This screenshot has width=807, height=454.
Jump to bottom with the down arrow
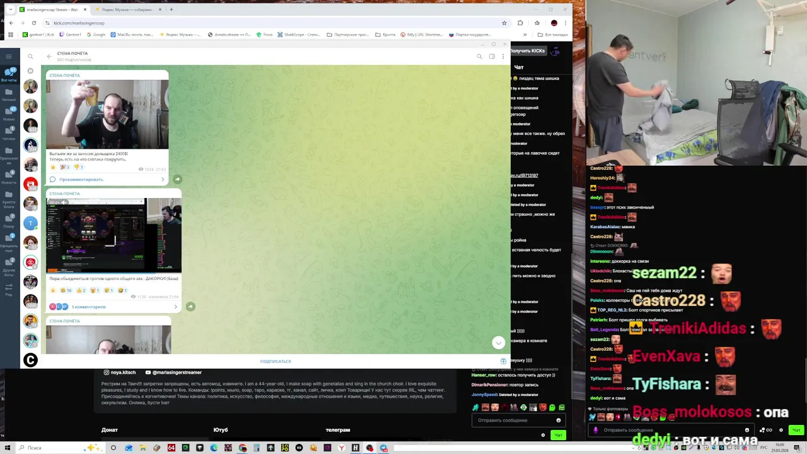(498, 342)
